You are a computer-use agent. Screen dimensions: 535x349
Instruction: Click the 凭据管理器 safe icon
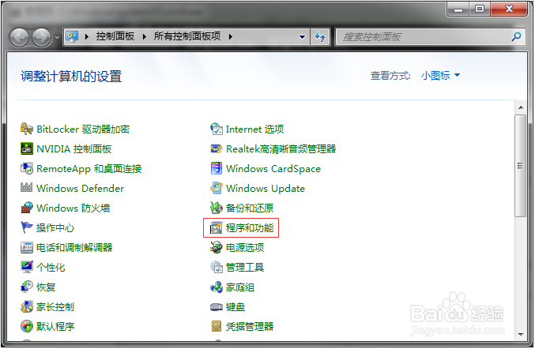tap(217, 327)
